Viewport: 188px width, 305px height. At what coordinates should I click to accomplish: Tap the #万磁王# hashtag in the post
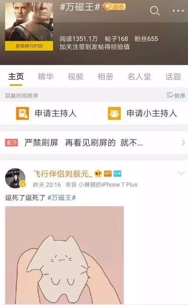tap(62, 198)
